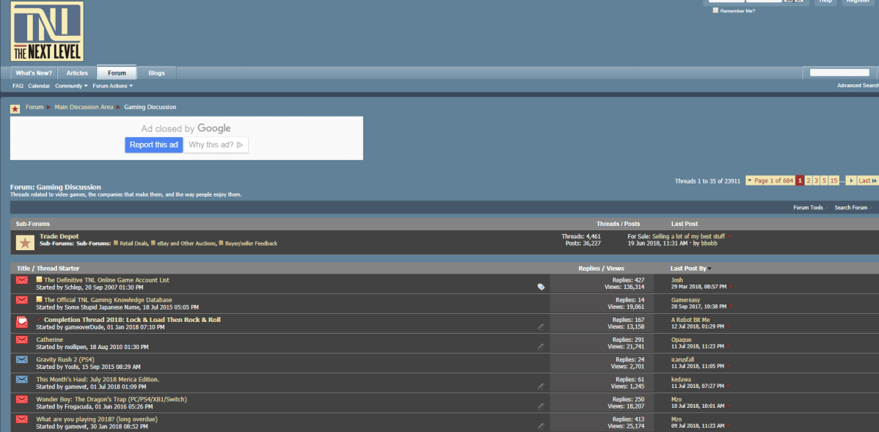Open the Forum Tools dropdown
Viewport: 879px width, 432px height.
pos(809,208)
